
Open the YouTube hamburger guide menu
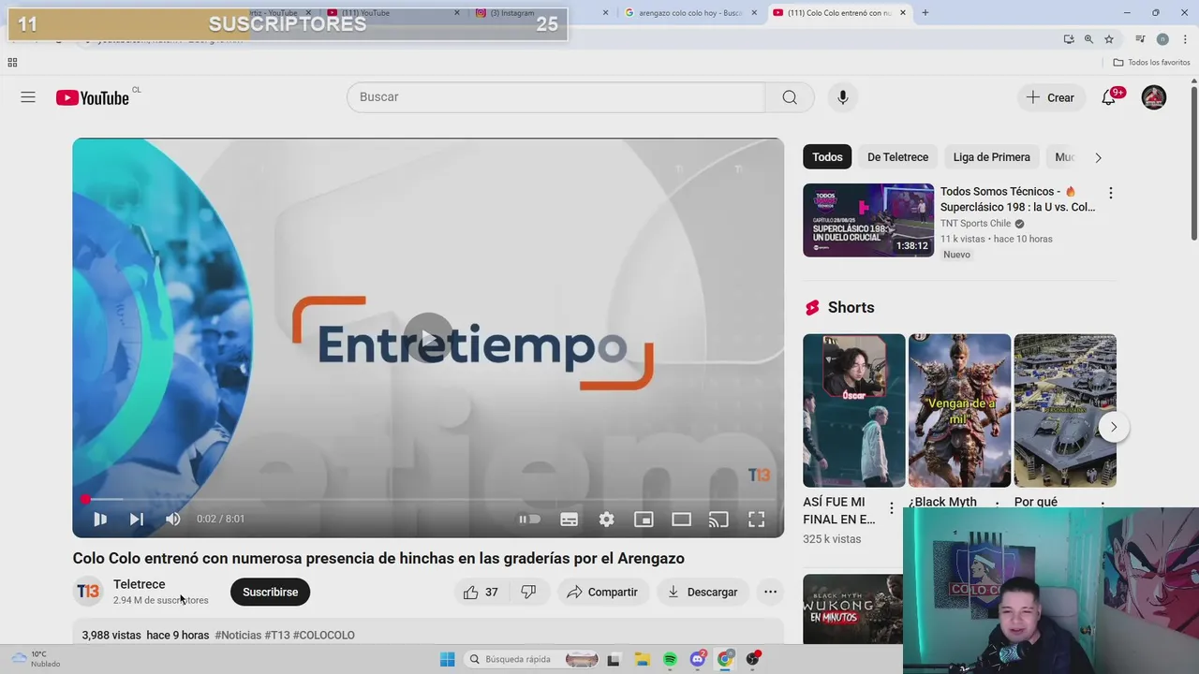(x=28, y=97)
